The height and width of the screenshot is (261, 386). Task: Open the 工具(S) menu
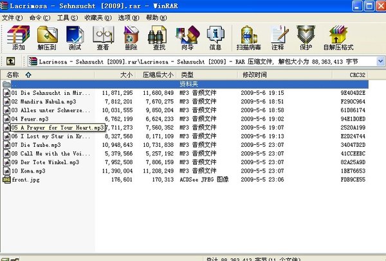click(68, 18)
